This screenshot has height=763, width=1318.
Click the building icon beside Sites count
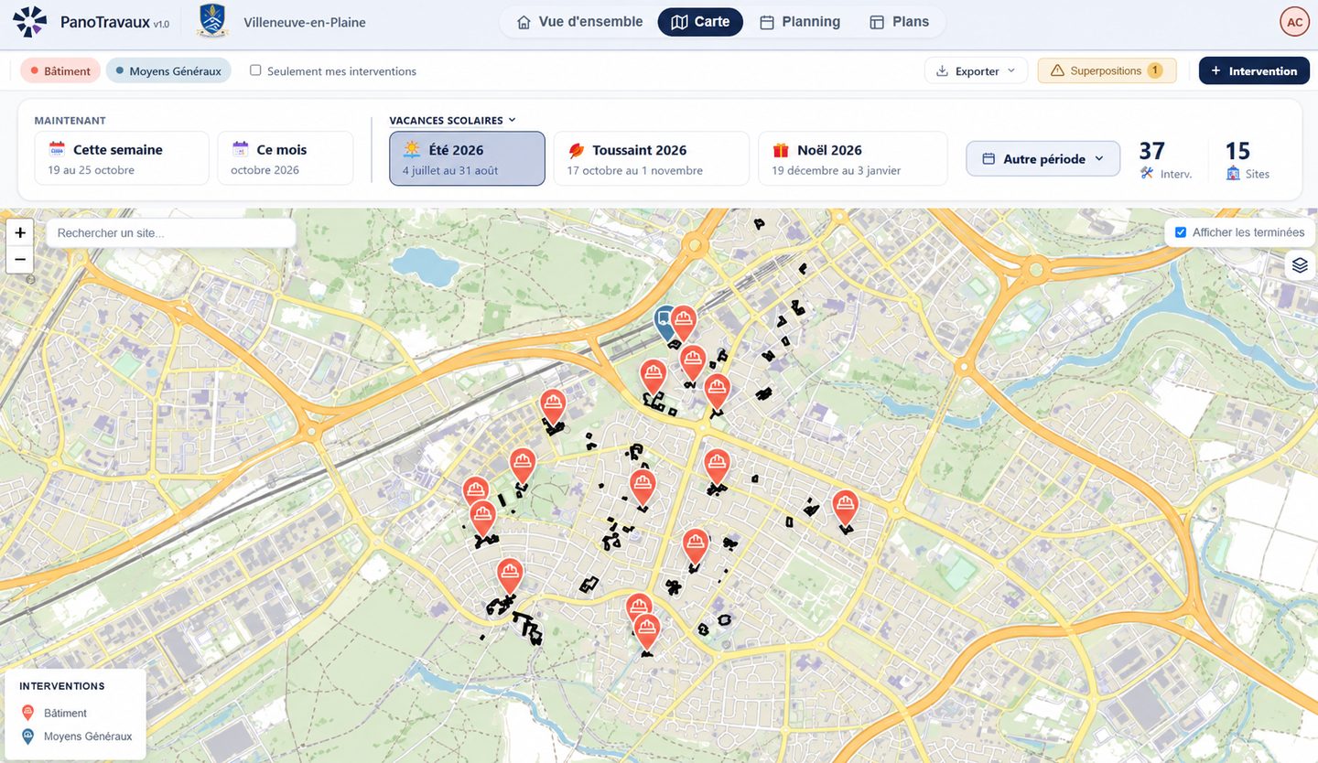point(1233,173)
